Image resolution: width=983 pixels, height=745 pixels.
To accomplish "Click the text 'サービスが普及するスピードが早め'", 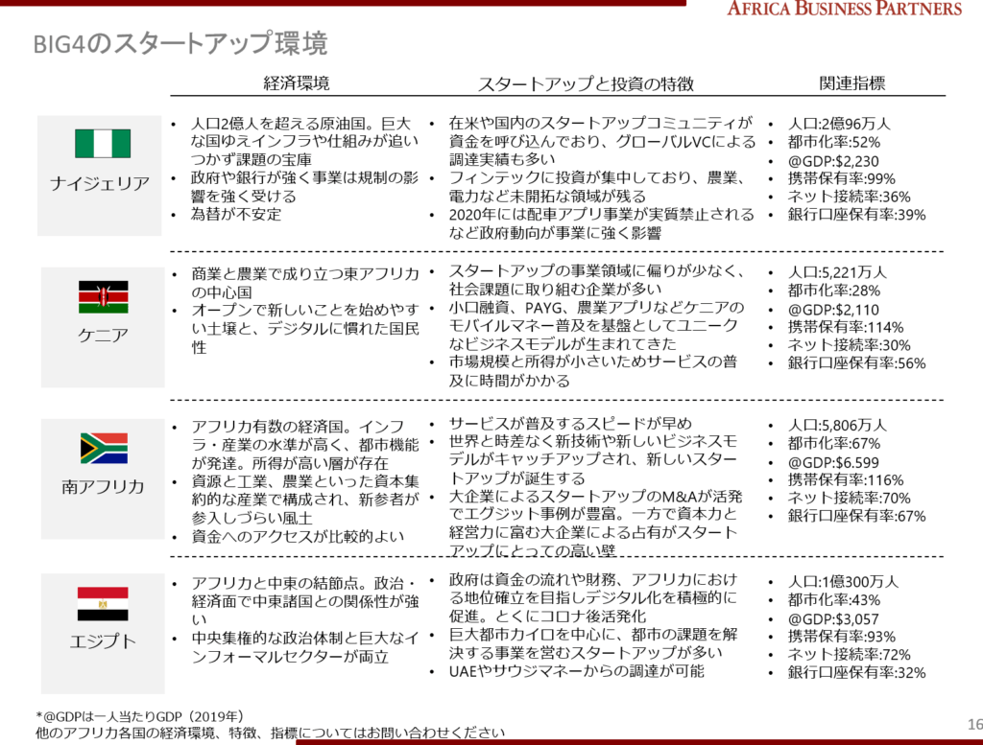I will coord(570,423).
